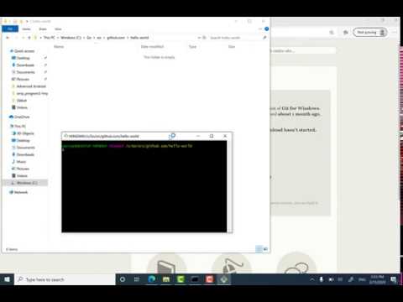The height and width of the screenshot is (302, 403).
Task: Open Windows Start menu
Action: coord(7,279)
